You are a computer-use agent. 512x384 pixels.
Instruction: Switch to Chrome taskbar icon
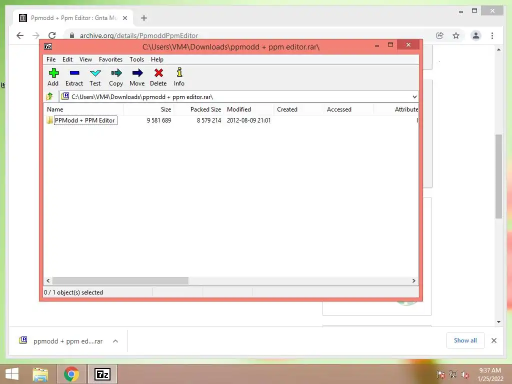pyautogui.click(x=71, y=374)
